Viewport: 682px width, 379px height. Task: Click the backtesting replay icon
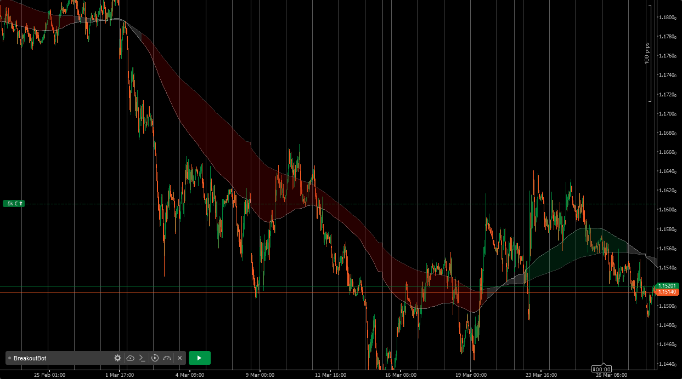[x=155, y=358]
